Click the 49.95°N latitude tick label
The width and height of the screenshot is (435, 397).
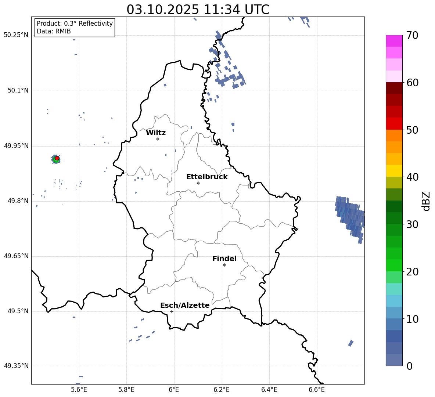(x=16, y=146)
